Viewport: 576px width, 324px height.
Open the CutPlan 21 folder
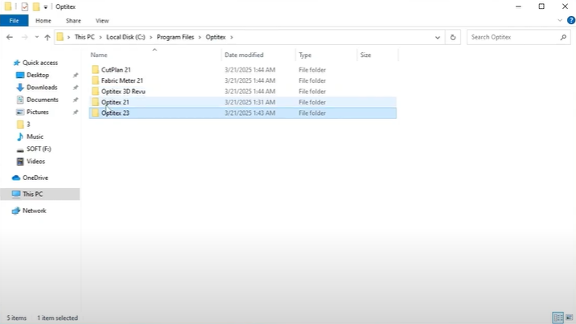click(116, 70)
